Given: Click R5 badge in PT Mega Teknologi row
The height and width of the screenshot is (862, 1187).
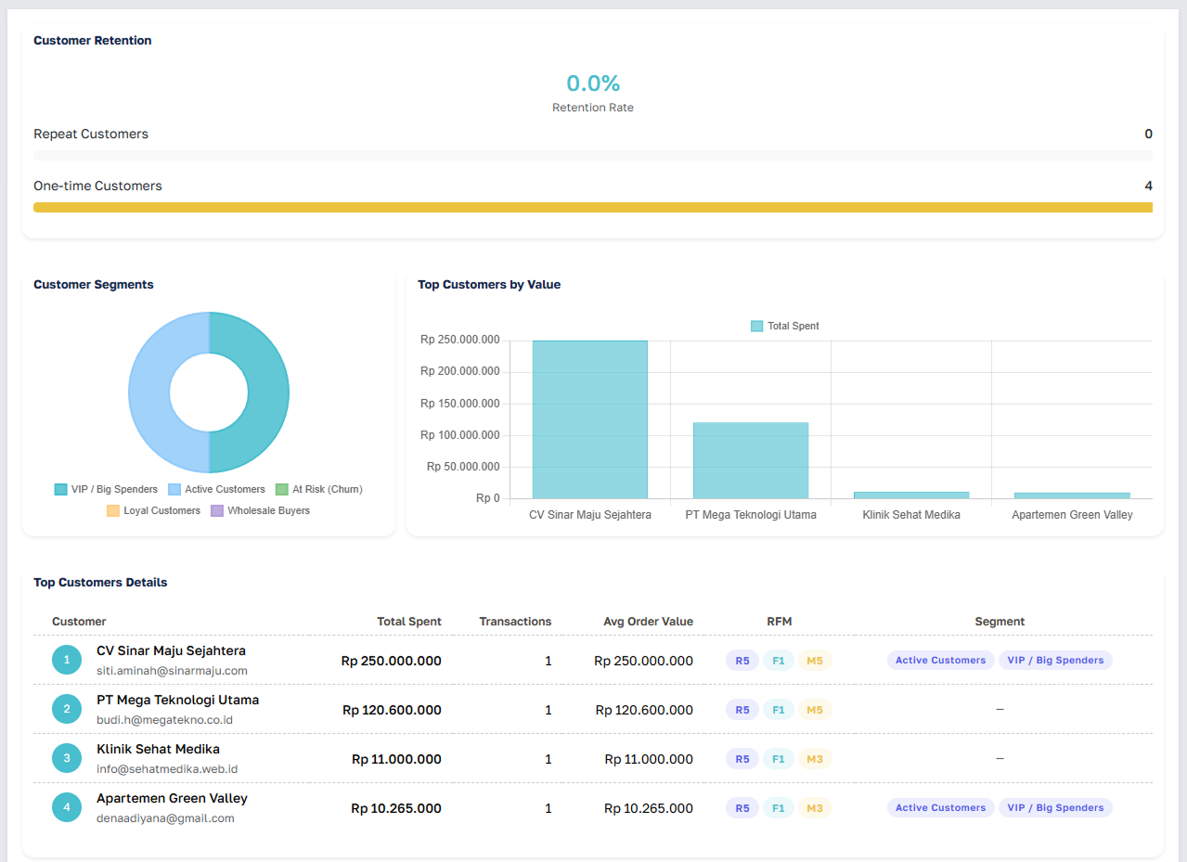Looking at the screenshot, I should click(x=742, y=710).
